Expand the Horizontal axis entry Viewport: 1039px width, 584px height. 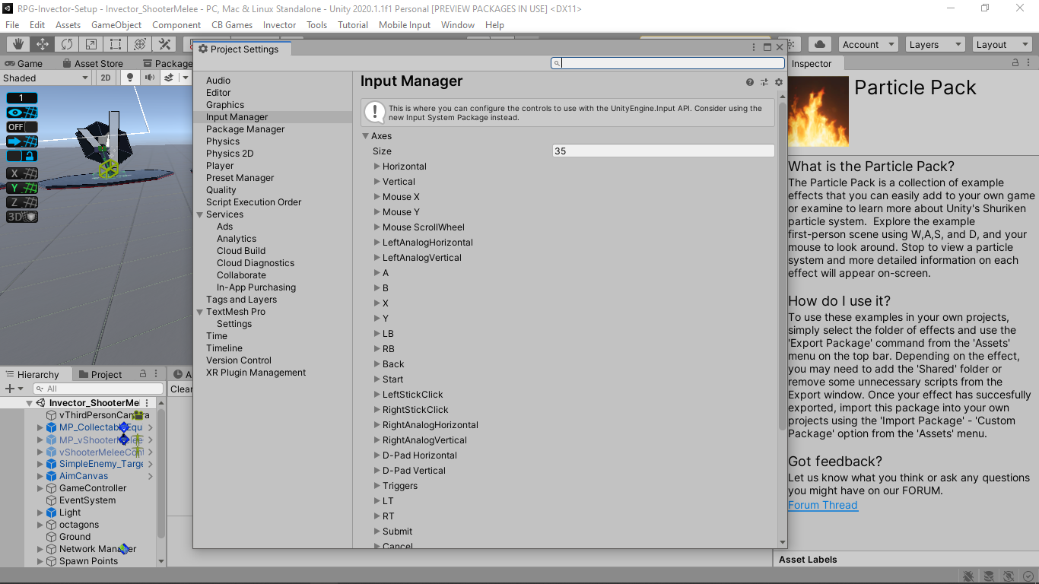[377, 167]
